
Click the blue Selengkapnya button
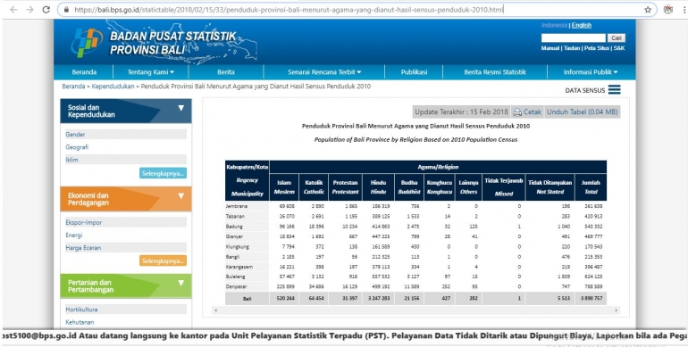[163, 173]
